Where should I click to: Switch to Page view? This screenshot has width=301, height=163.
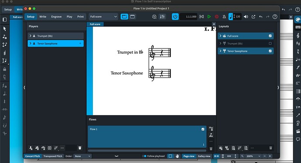pyautogui.click(x=189, y=156)
